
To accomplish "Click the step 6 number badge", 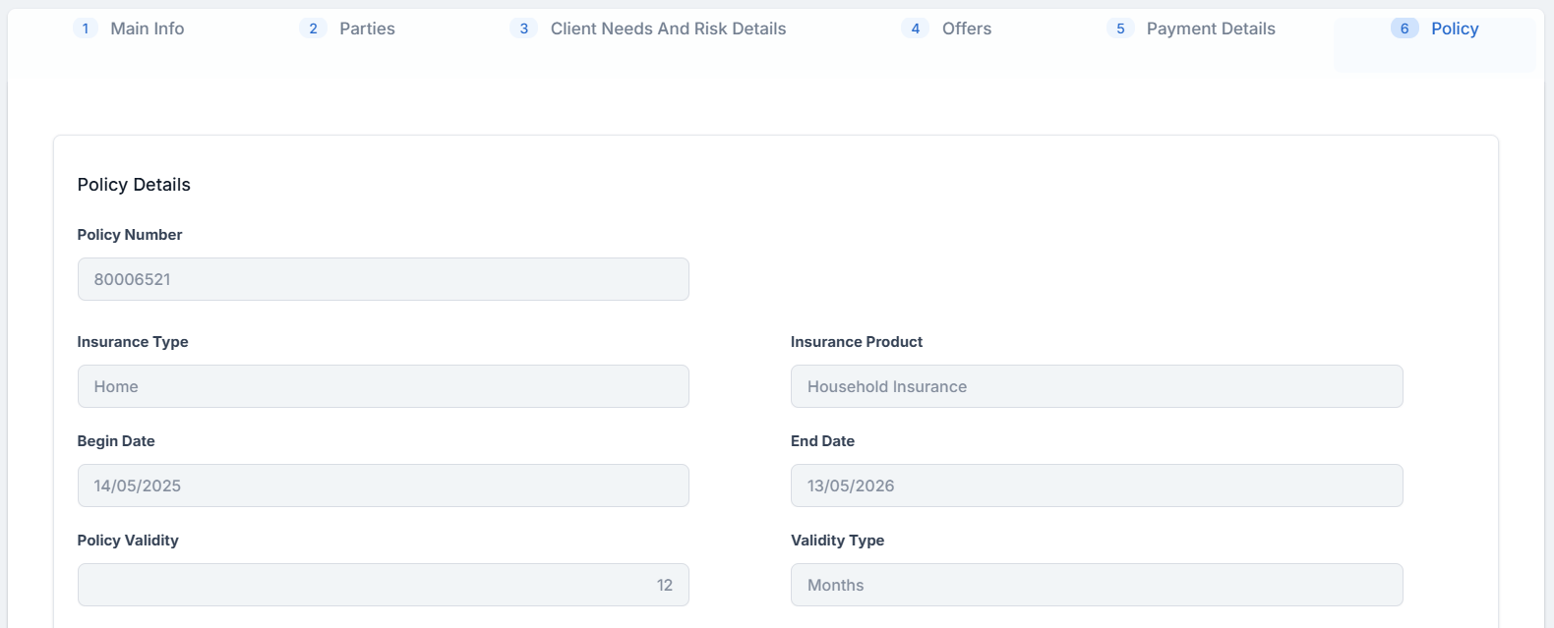I will [x=1404, y=29].
